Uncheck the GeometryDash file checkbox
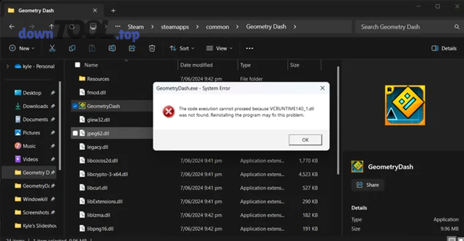 (x=75, y=106)
